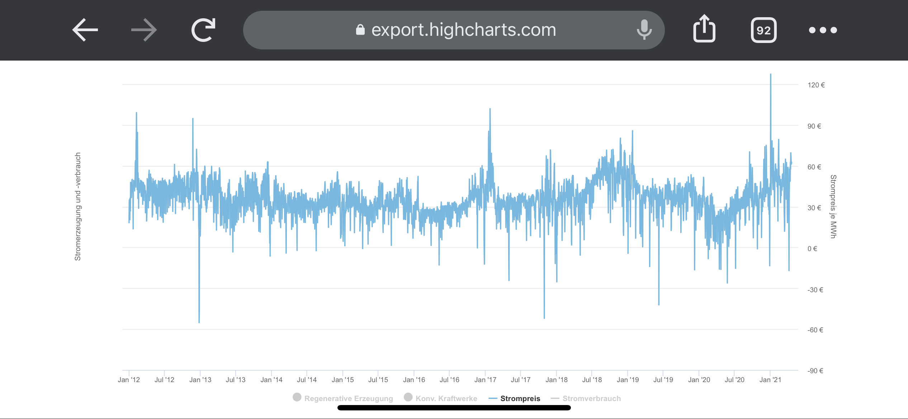Image resolution: width=908 pixels, height=419 pixels.
Task: Click the blue Strompreis legend line marker
Action: 493,399
